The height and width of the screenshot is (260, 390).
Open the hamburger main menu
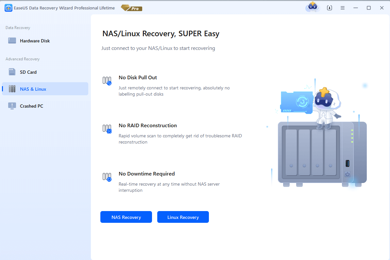click(x=342, y=8)
